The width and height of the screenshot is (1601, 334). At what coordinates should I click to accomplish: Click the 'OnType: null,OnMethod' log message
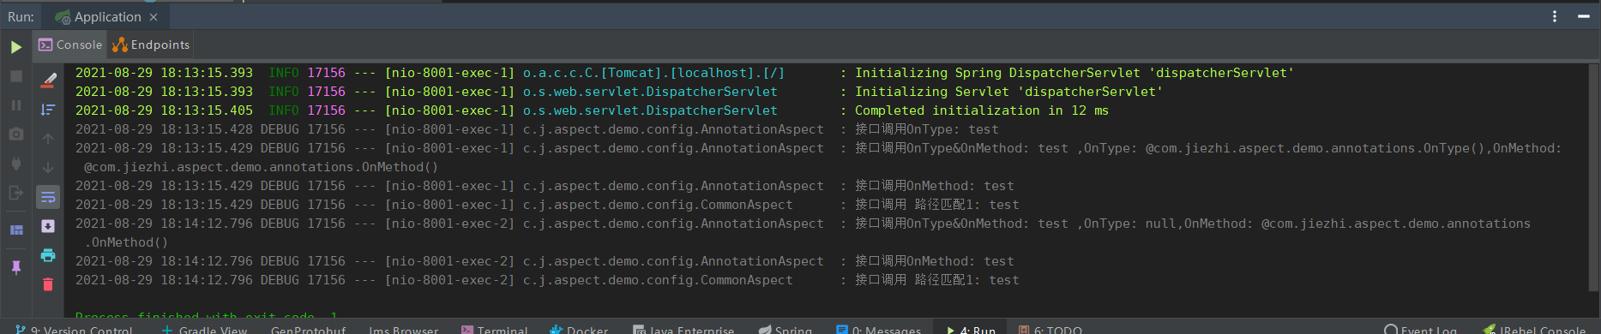tap(1192, 224)
